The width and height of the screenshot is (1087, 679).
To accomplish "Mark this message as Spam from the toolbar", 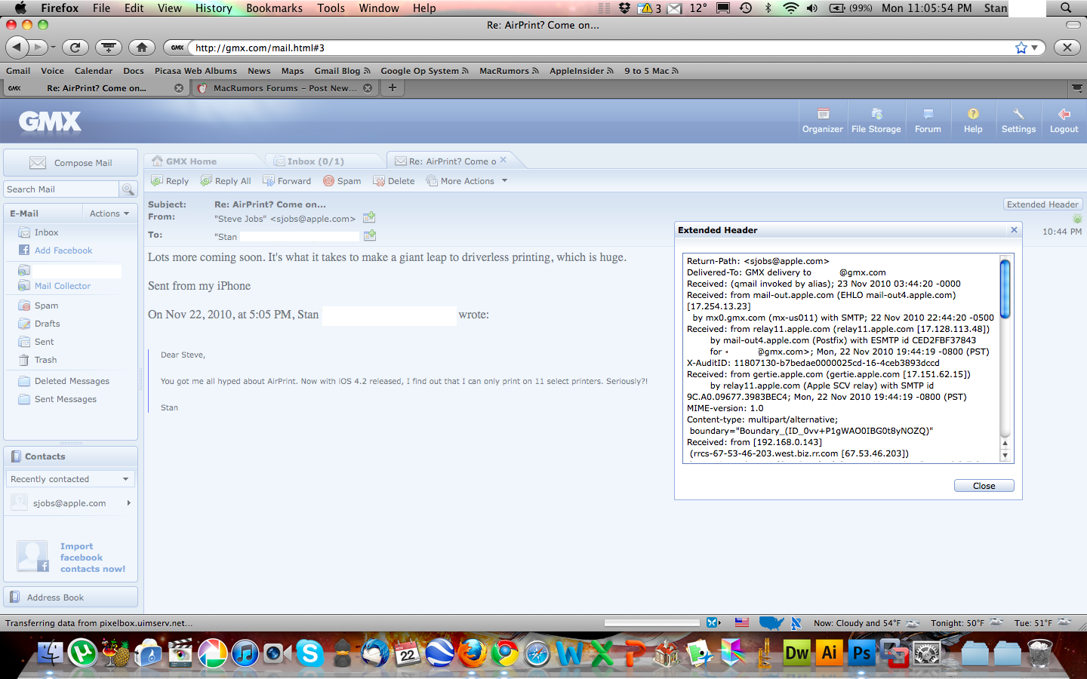I will coord(342,181).
